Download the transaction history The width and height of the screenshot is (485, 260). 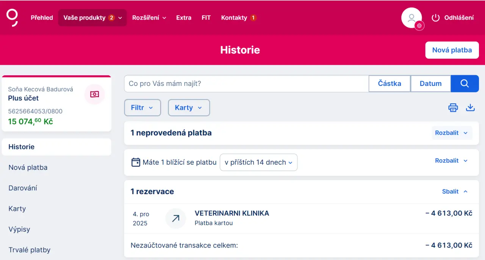pyautogui.click(x=470, y=107)
